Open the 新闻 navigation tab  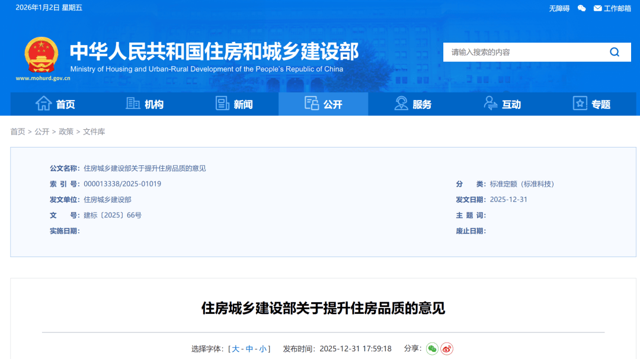(234, 104)
